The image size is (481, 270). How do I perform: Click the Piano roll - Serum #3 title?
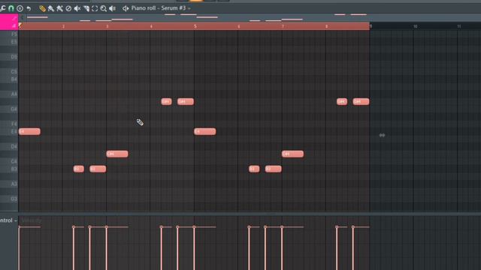coord(159,8)
